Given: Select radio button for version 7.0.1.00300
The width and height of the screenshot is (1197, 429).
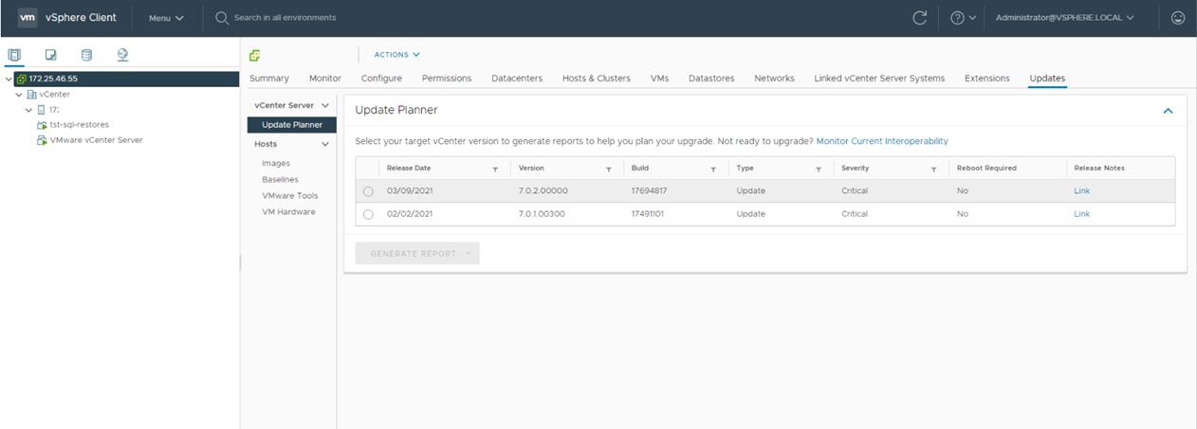Looking at the screenshot, I should [368, 214].
